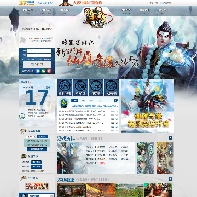Click in the username input field

tap(39, 51)
